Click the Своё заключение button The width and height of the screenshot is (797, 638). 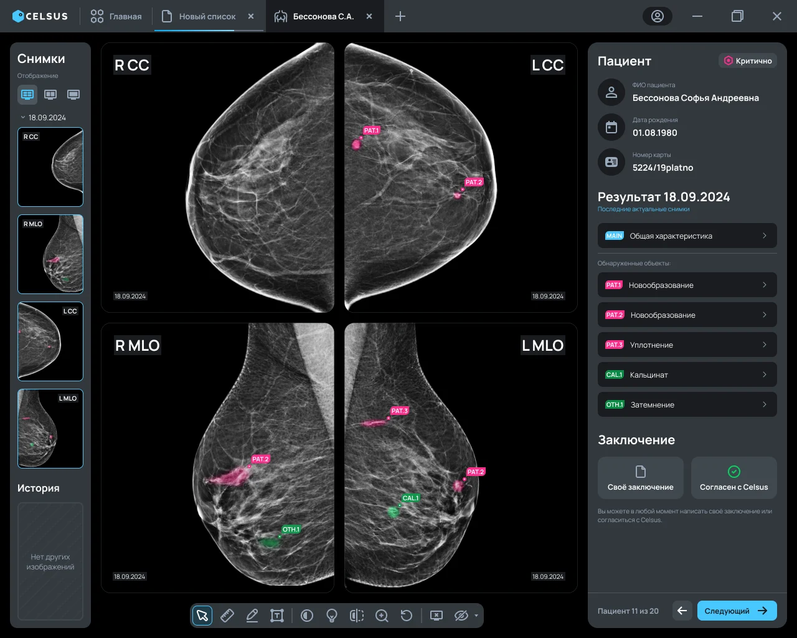point(641,478)
